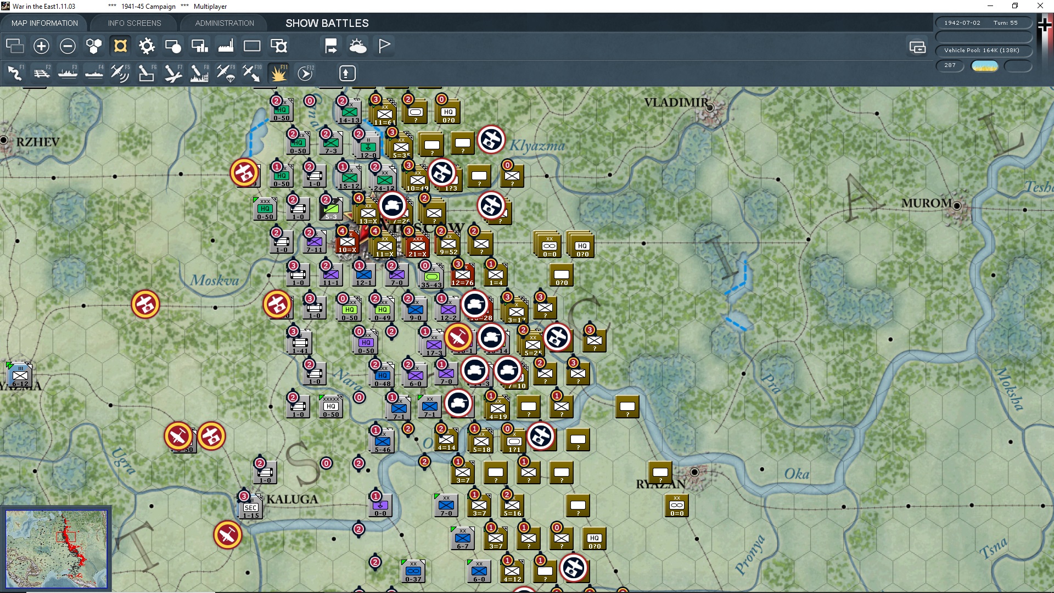This screenshot has width=1054, height=593.
Task: Select the 6-12 unit at left edge
Action: tap(20, 376)
